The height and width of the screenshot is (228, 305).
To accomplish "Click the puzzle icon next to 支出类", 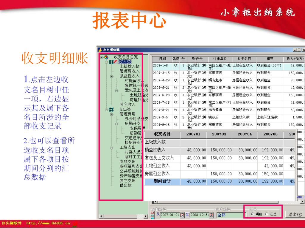I will point(111,109).
